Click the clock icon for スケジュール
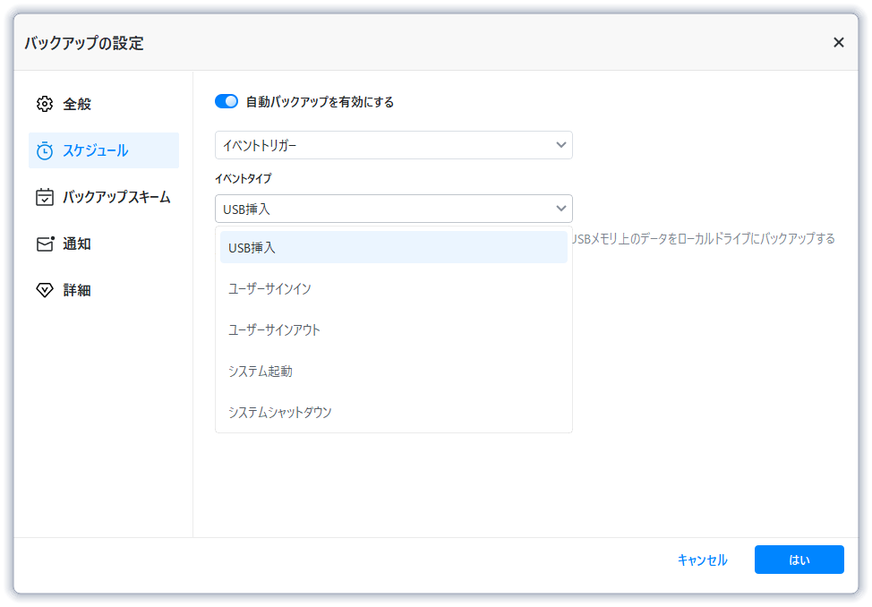The width and height of the screenshot is (872, 607). [x=45, y=150]
